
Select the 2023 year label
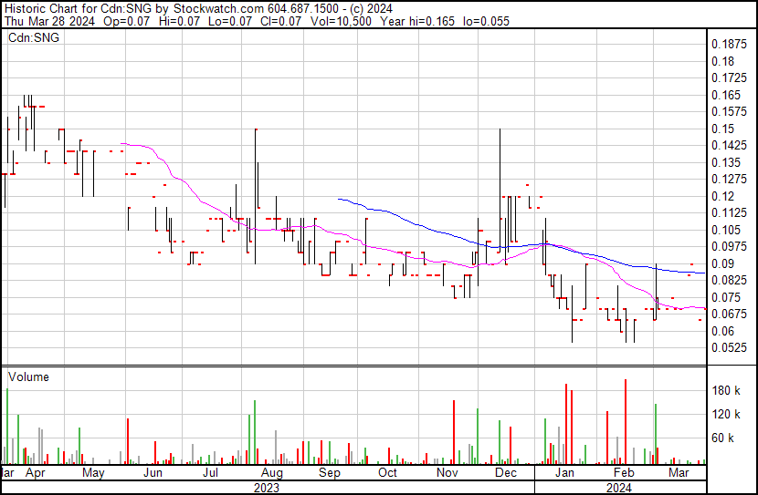click(x=266, y=488)
